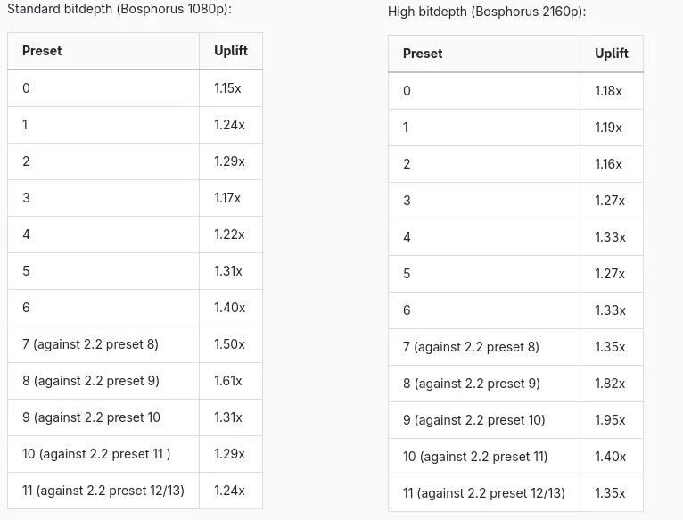Select the 1.22x uplift value
Viewport: 683px width, 520px height.
pos(228,235)
